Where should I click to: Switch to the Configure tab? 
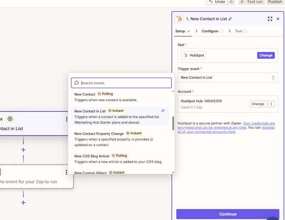(213, 31)
